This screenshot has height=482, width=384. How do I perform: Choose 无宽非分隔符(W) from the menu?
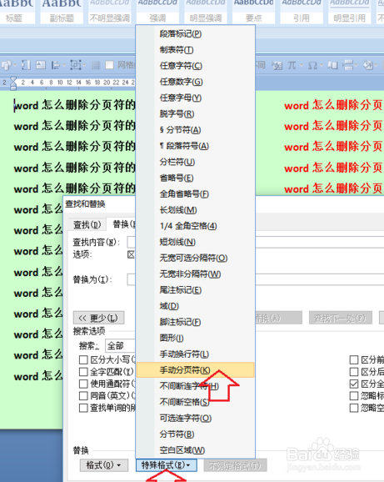coord(196,274)
